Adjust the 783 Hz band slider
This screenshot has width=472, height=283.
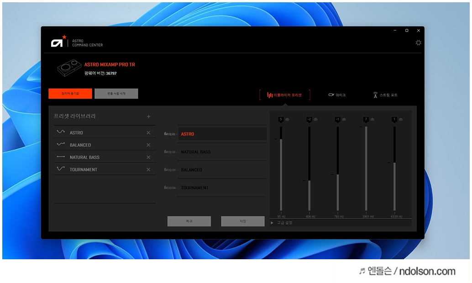coord(338,168)
